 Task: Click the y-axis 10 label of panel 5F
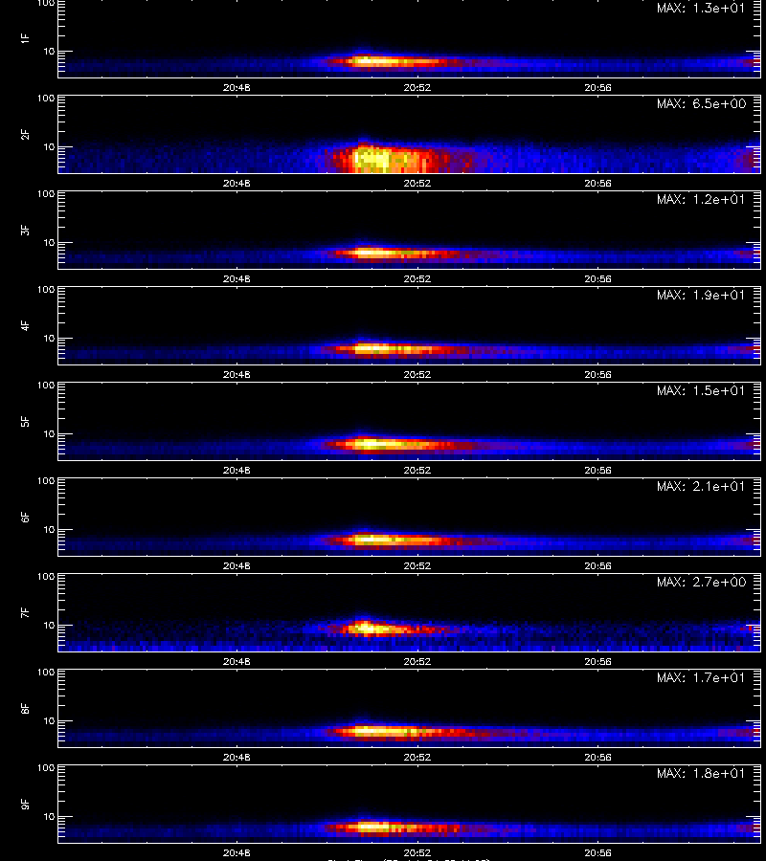(x=49, y=433)
